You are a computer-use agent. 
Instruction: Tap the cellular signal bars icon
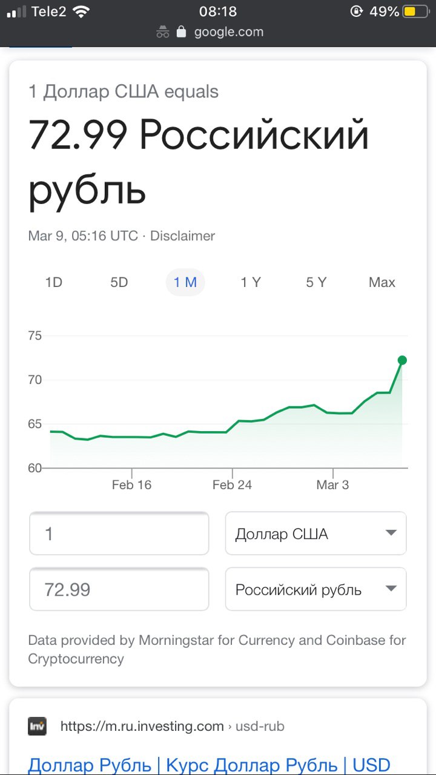16,12
